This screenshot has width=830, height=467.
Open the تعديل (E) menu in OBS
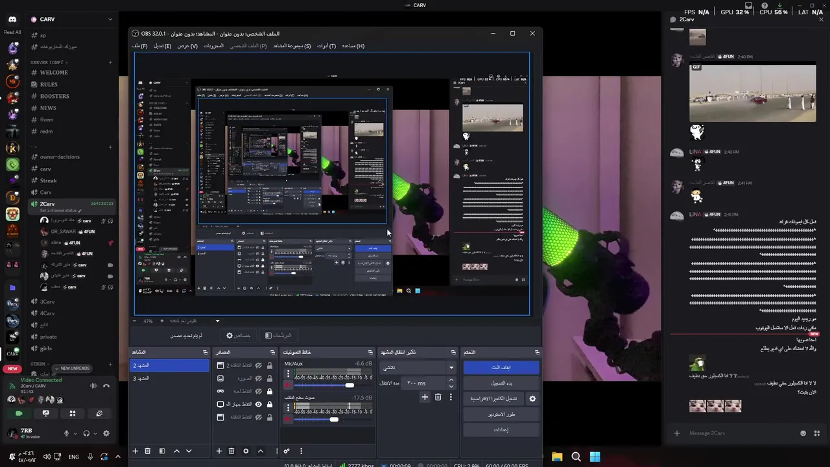[162, 46]
